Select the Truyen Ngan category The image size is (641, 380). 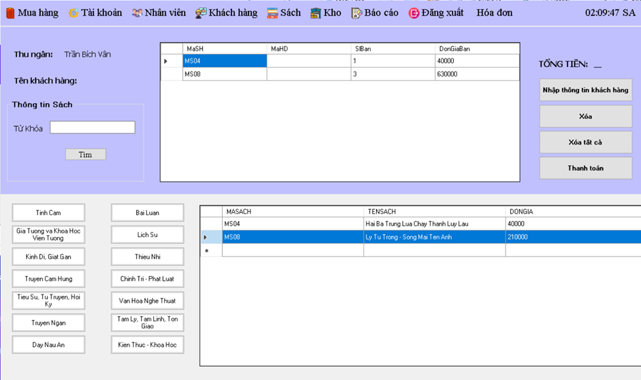click(49, 323)
